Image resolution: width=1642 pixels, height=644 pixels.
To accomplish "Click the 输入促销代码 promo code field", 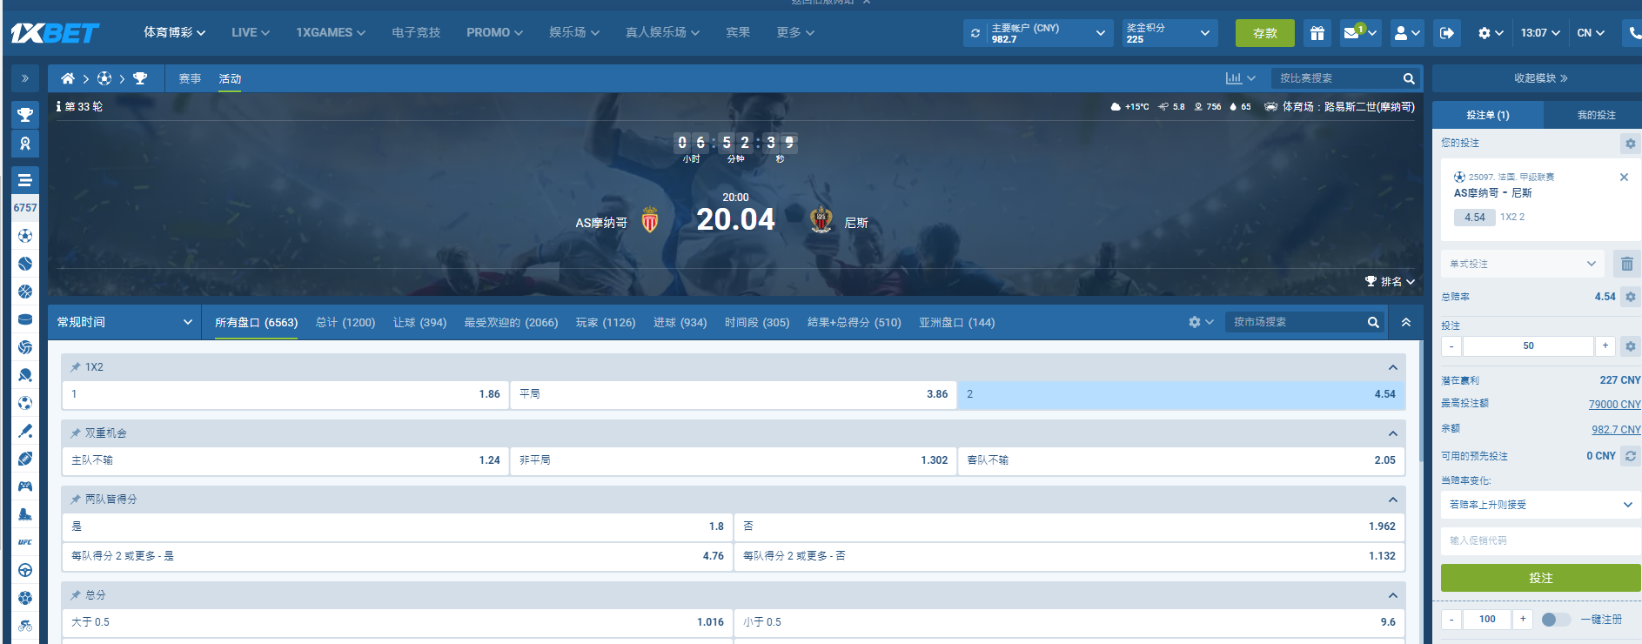I will point(1539,540).
